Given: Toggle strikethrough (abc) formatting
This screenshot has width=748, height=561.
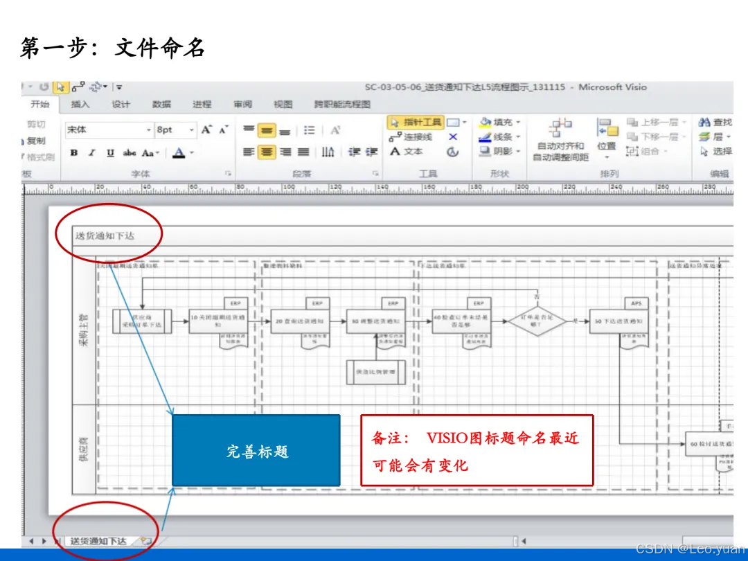Looking at the screenshot, I should (x=130, y=153).
